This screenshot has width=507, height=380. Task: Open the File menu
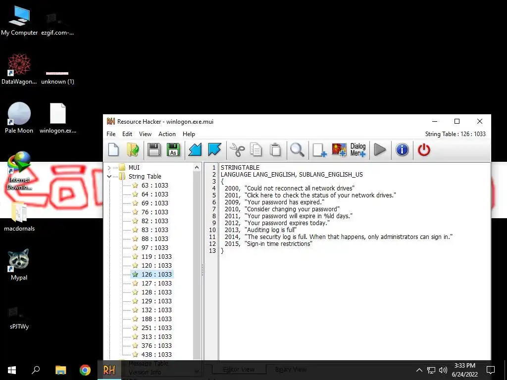pyautogui.click(x=111, y=134)
